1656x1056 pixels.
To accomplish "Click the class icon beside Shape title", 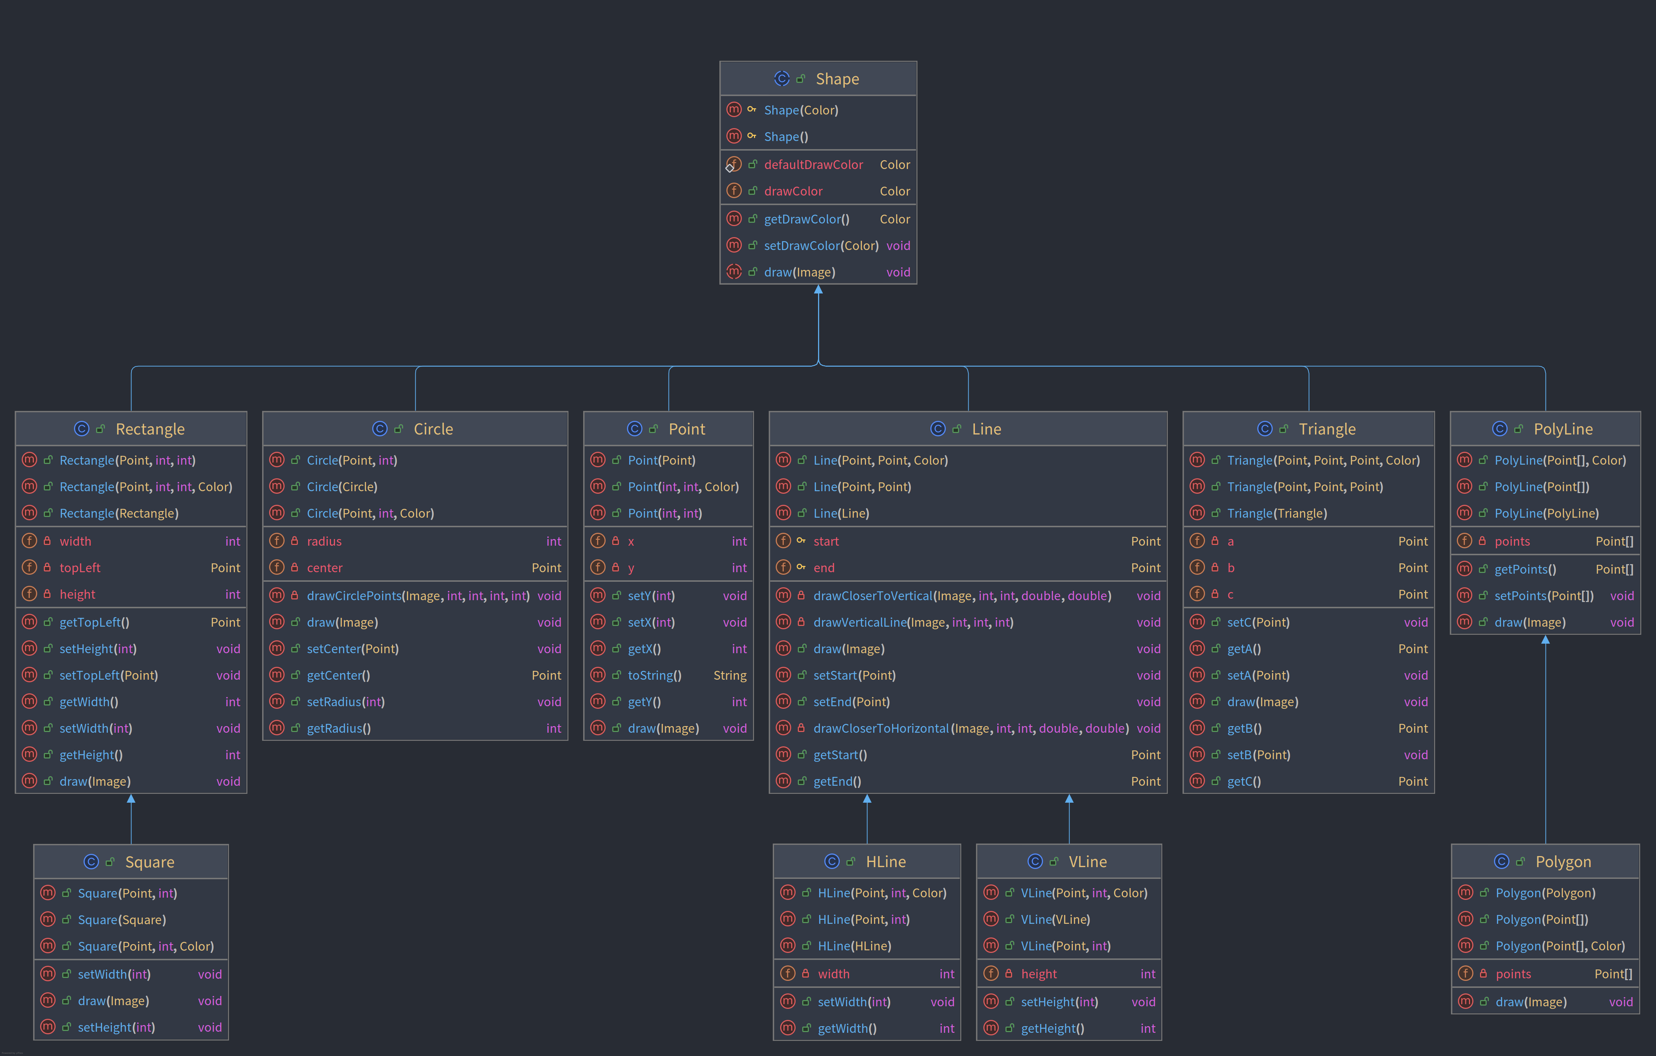I will 781,78.
